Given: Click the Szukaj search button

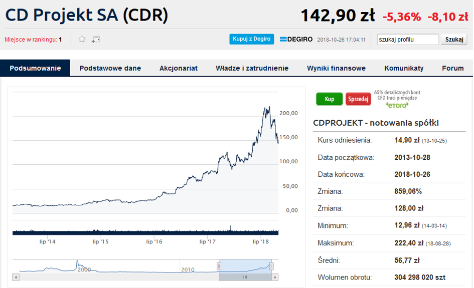Looking at the screenshot, I should 454,39.
